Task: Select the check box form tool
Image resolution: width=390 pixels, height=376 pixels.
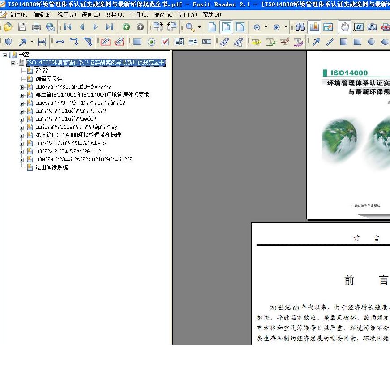Action: coord(165,42)
